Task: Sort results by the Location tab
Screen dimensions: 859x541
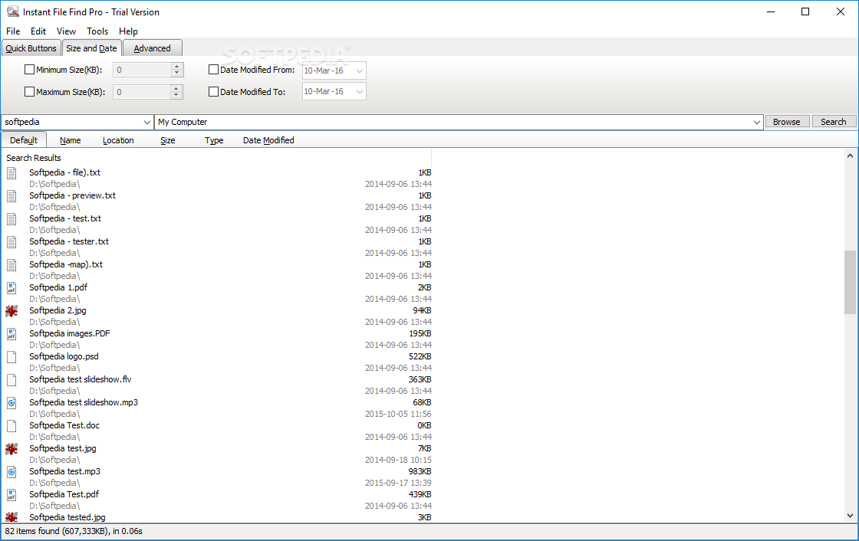Action: 118,140
